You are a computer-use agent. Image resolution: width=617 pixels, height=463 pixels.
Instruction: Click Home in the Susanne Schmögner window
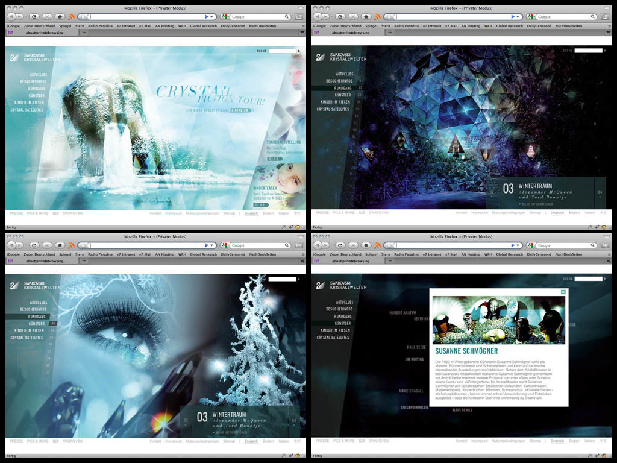[x=366, y=245]
